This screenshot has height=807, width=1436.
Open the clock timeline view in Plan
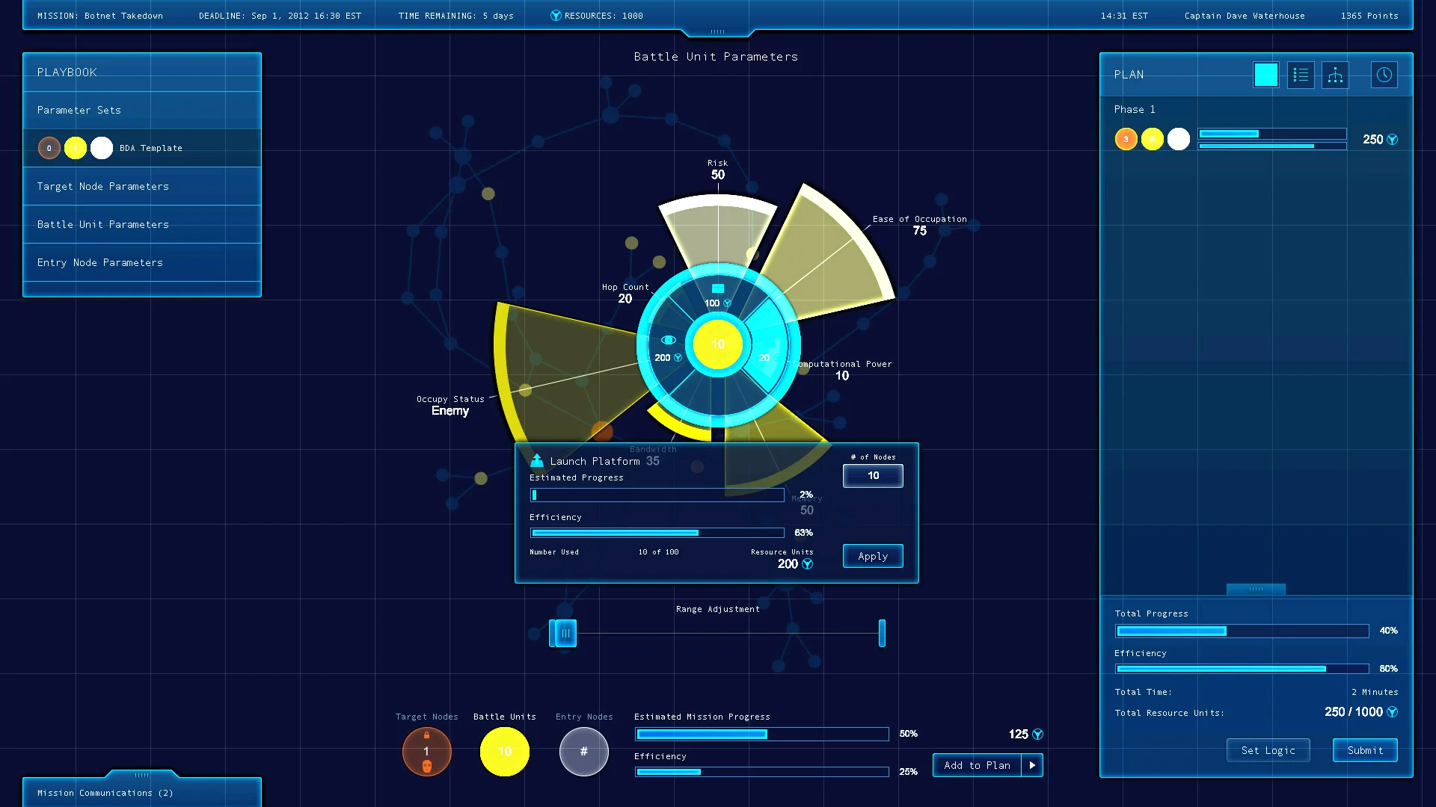click(x=1384, y=75)
